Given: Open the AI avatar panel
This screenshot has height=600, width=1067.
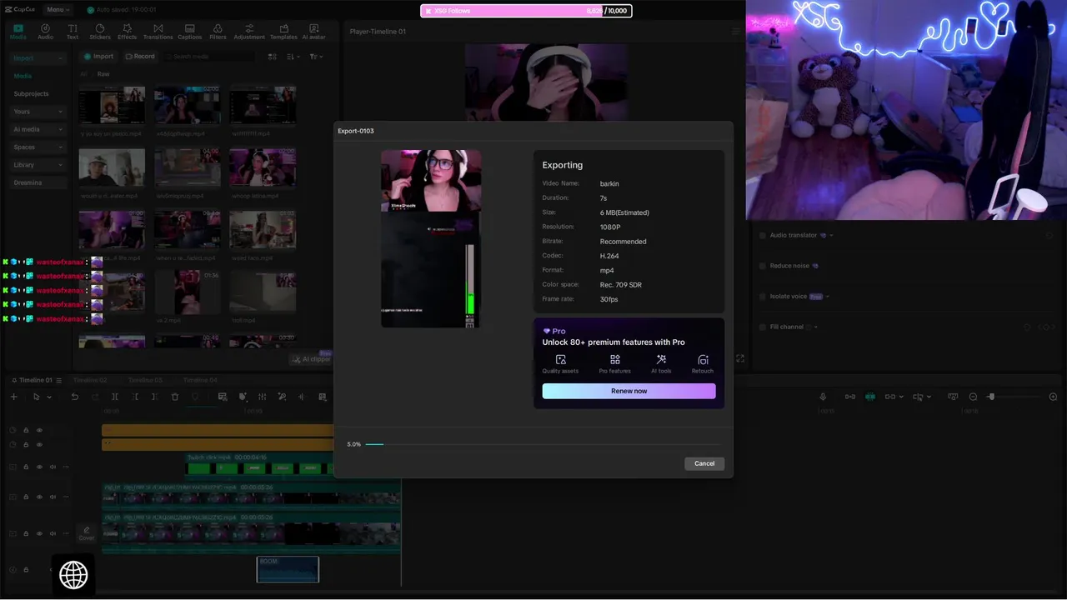Looking at the screenshot, I should tap(313, 32).
